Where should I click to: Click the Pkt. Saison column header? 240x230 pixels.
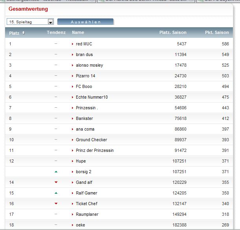217,33
